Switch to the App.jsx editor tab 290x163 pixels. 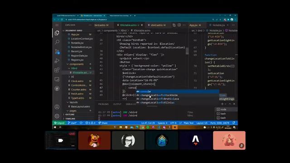point(195,25)
